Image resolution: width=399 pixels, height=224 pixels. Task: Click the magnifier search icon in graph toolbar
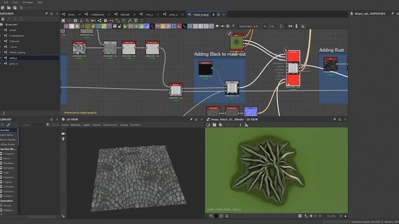[87, 21]
